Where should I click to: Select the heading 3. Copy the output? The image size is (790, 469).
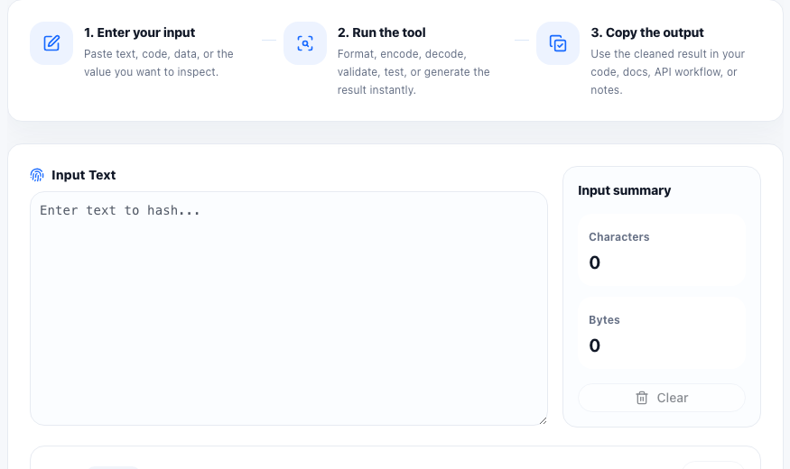coord(647,32)
